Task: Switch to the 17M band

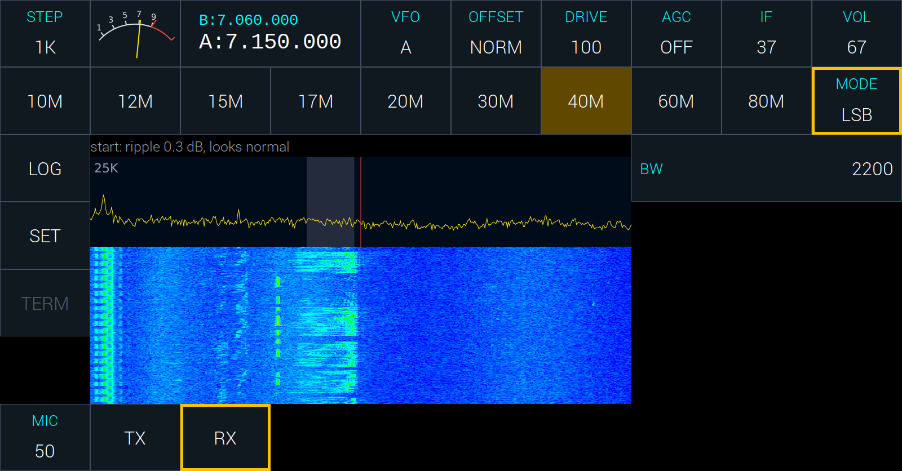Action: 316,101
